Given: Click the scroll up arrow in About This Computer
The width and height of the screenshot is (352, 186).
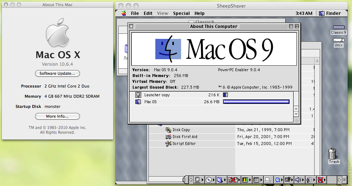Looking at the screenshot, I should 296,109.
